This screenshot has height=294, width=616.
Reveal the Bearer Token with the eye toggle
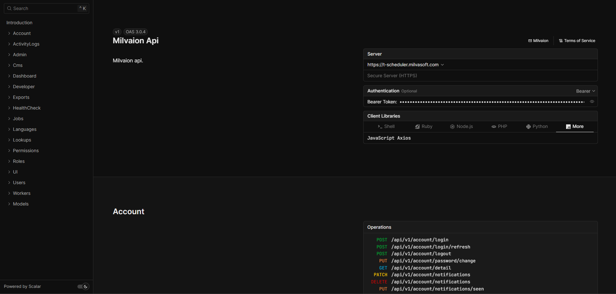pos(592,101)
